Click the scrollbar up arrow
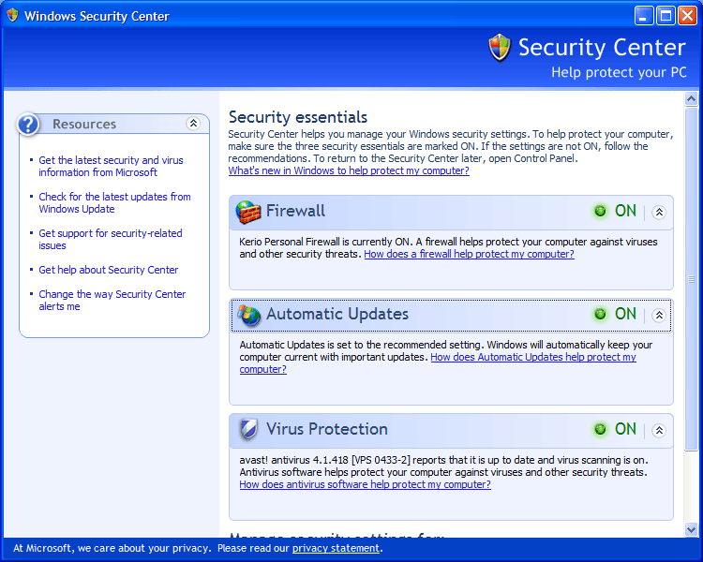 pyautogui.click(x=691, y=98)
